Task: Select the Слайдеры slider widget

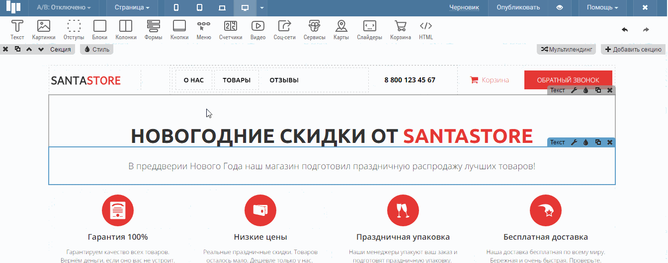Action: click(369, 30)
